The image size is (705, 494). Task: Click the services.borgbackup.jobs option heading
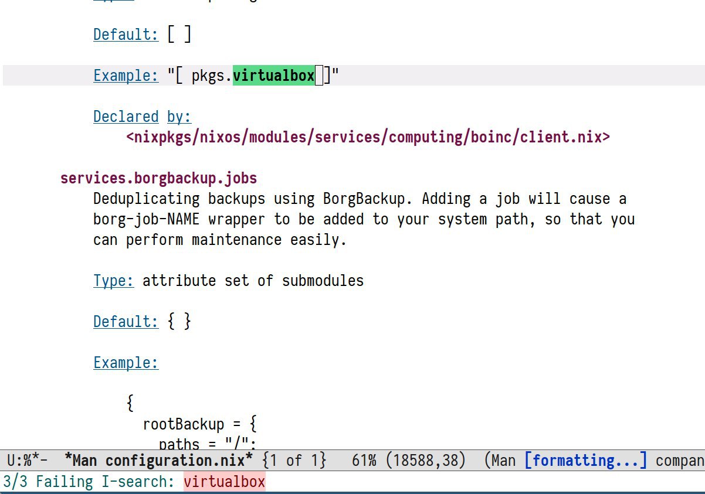pos(158,178)
